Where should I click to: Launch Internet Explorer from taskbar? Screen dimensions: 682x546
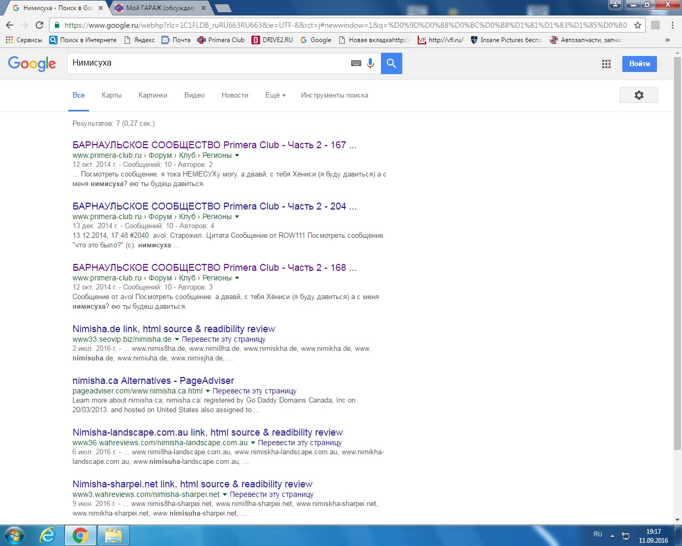pyautogui.click(x=48, y=535)
